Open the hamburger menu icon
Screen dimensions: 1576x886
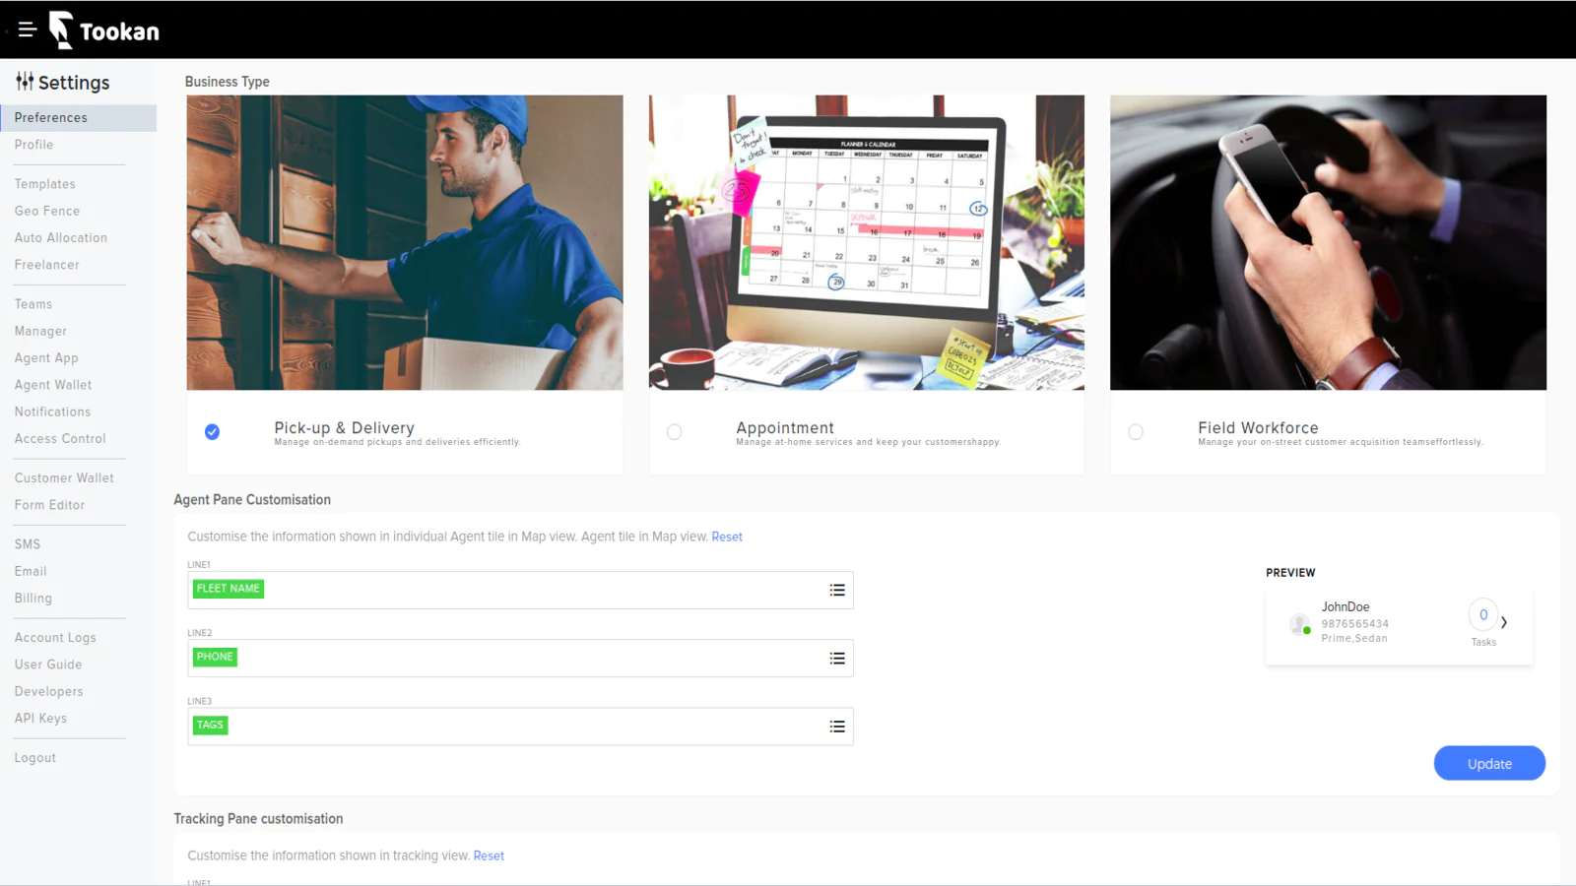(28, 30)
